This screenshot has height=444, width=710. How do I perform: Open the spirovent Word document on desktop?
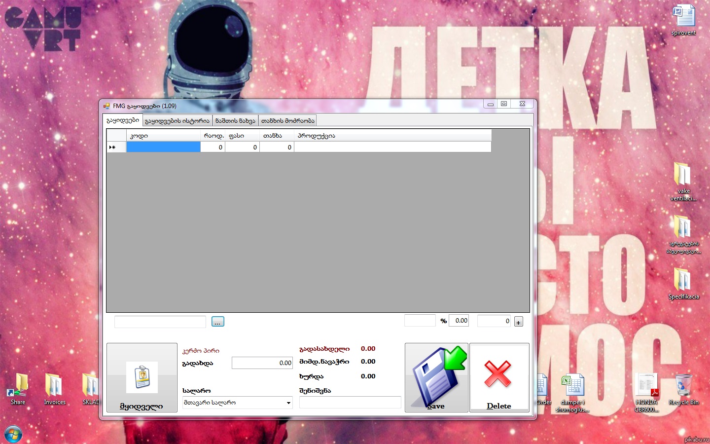point(684,18)
